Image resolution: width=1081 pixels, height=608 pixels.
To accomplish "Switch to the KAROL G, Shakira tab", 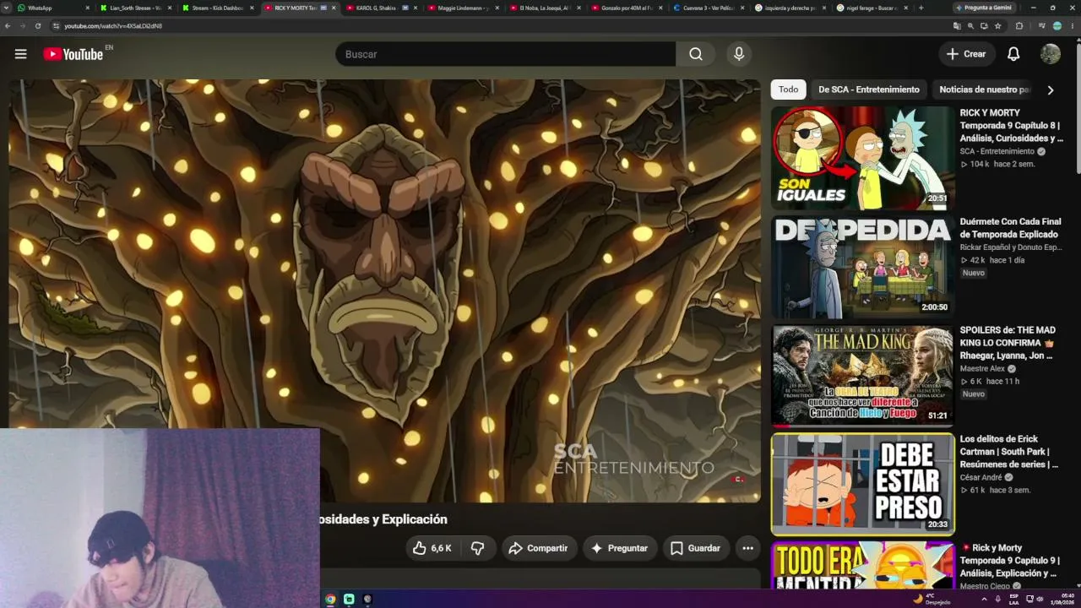I will click(381, 8).
